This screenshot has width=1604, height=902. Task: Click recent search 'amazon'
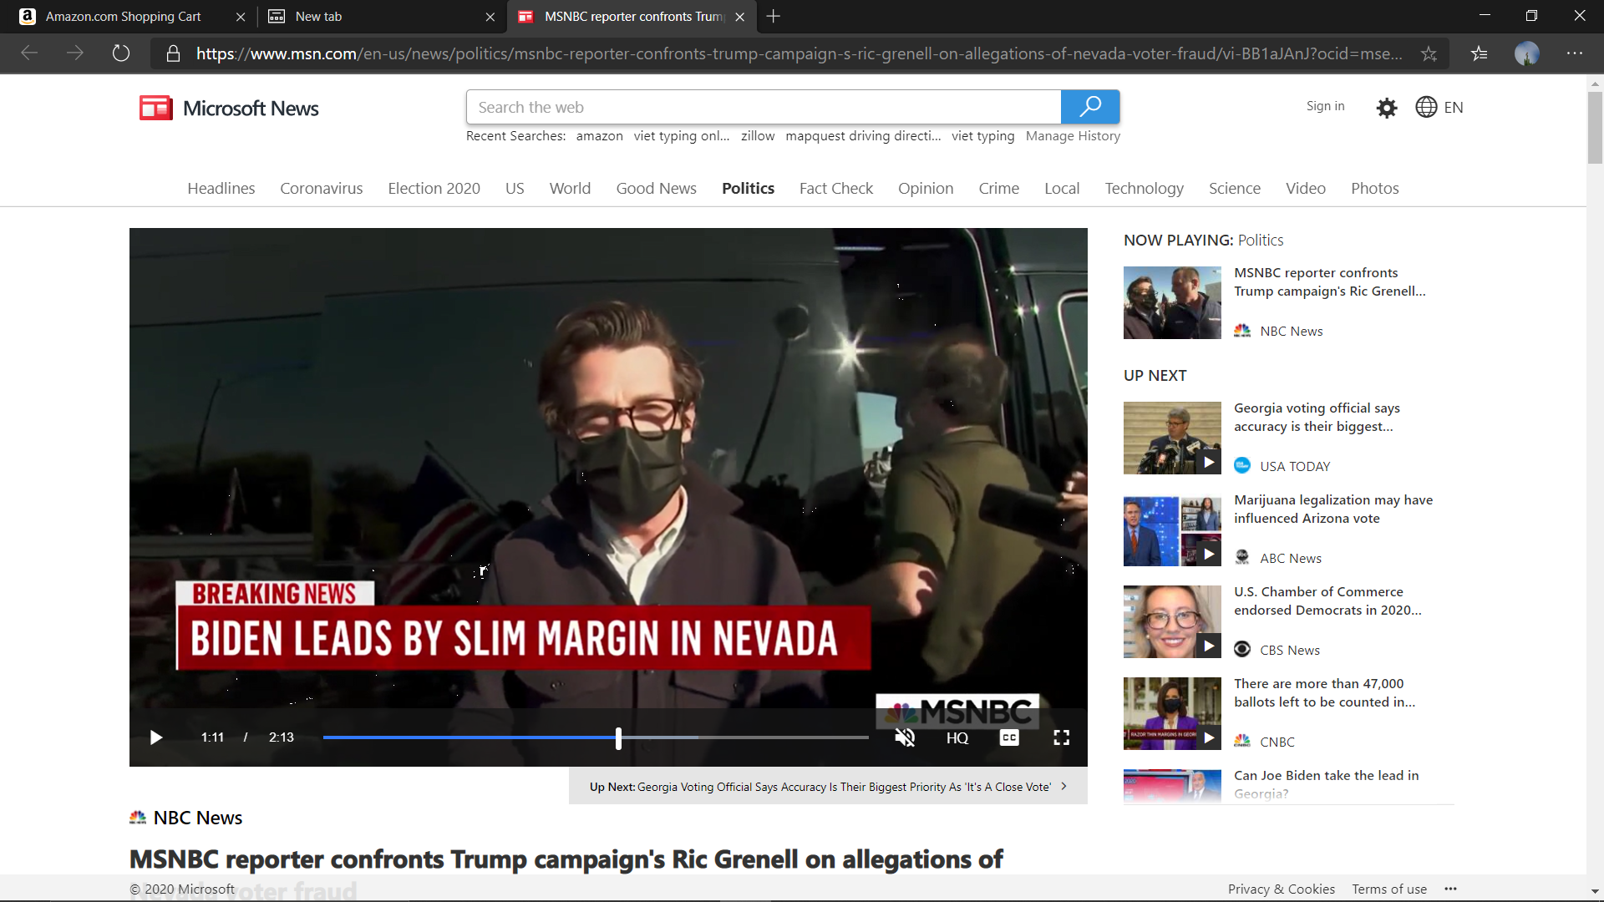pyautogui.click(x=599, y=135)
